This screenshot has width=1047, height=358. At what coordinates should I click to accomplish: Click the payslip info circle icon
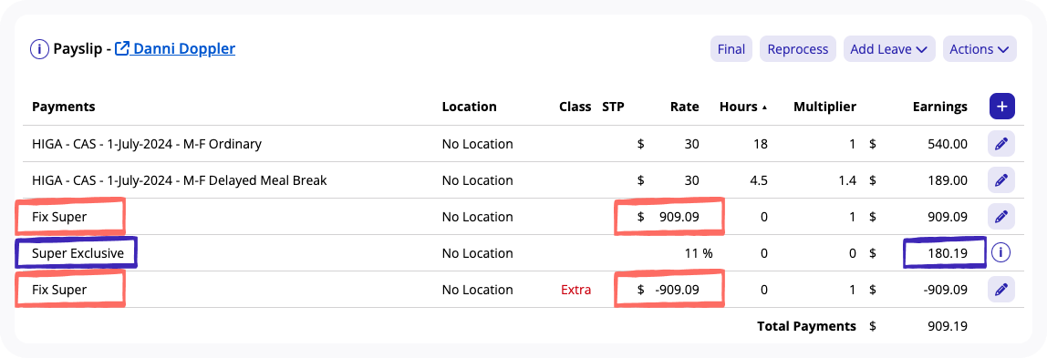coord(40,49)
